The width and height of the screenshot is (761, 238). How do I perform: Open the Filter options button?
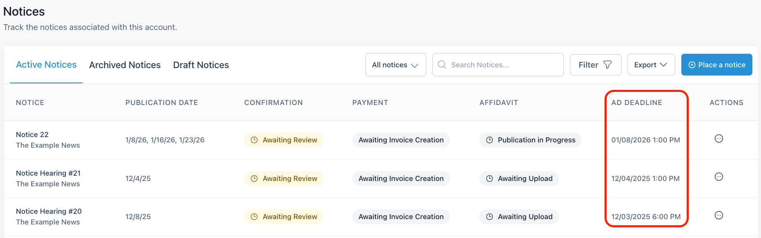coord(595,65)
